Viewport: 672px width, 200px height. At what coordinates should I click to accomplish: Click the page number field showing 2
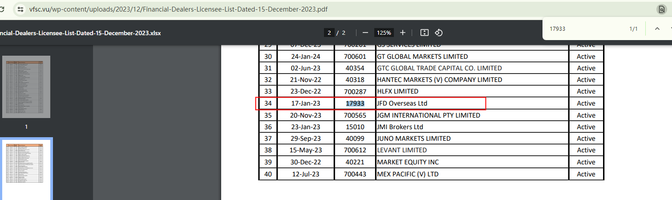coord(329,33)
